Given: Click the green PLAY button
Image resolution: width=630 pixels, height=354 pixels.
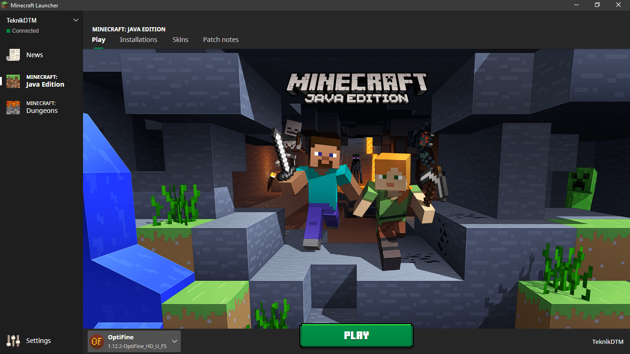Looking at the screenshot, I should tap(356, 336).
